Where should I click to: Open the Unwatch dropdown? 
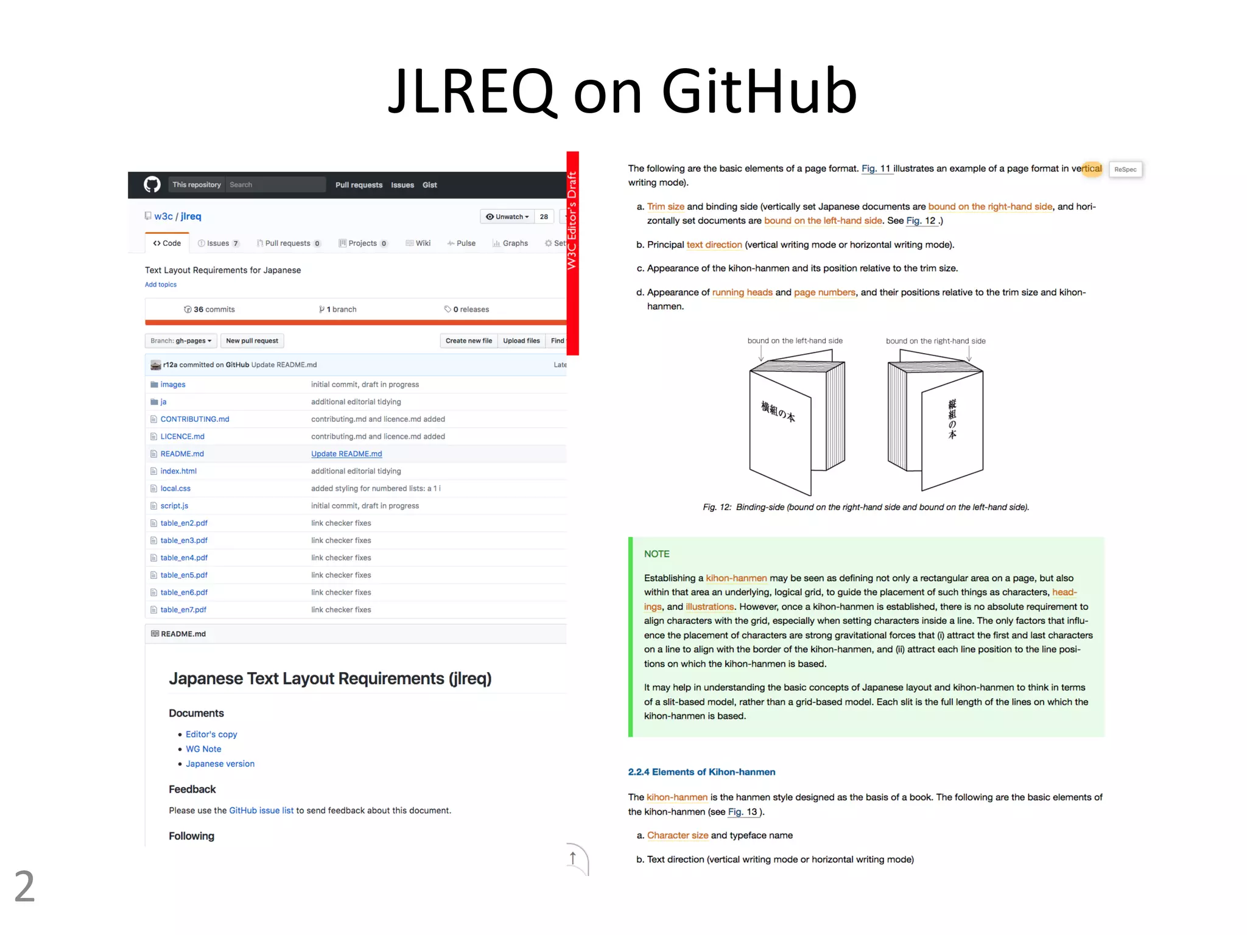point(507,217)
